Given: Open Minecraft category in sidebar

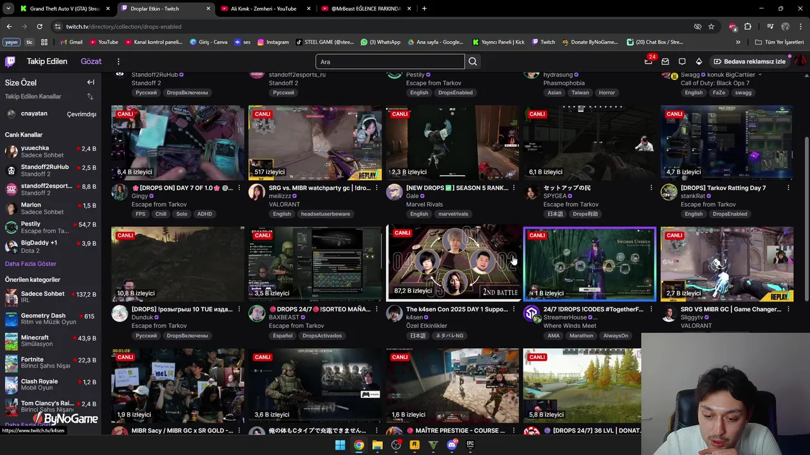Looking at the screenshot, I should point(51,341).
